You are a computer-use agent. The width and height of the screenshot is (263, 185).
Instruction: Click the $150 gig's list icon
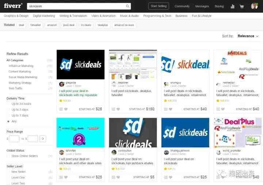[113, 109]
